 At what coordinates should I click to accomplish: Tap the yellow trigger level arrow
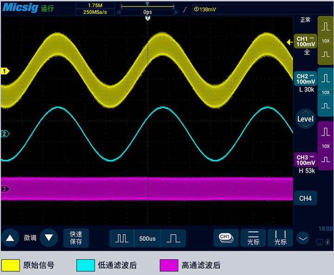(289, 42)
